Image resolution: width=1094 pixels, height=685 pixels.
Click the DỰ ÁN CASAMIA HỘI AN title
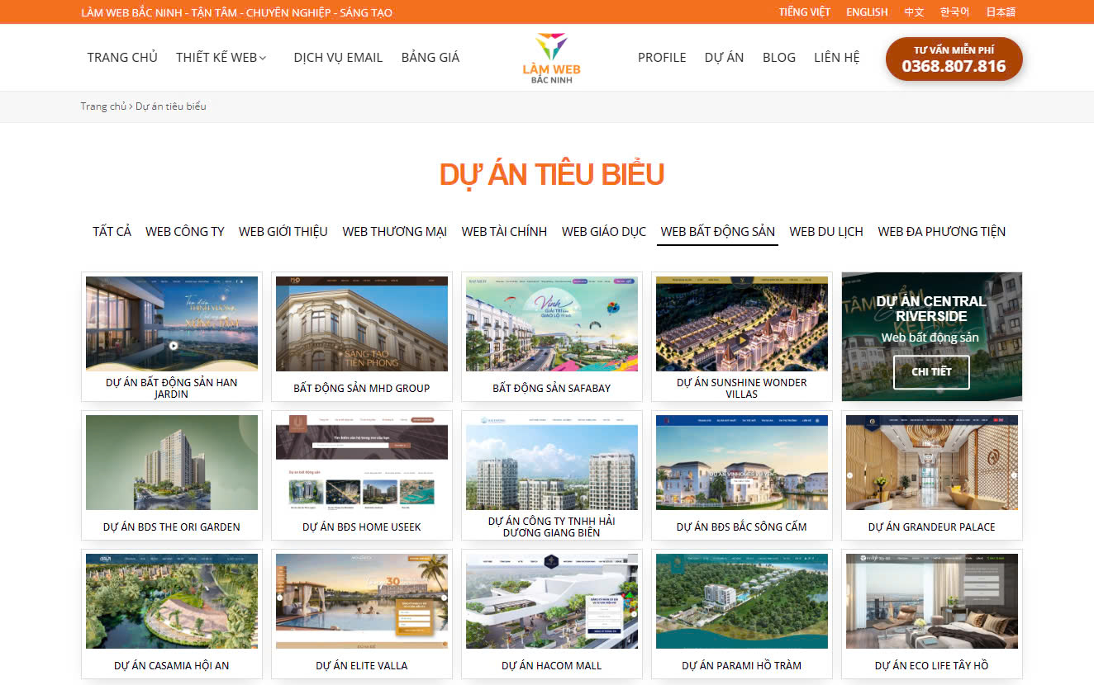(172, 665)
